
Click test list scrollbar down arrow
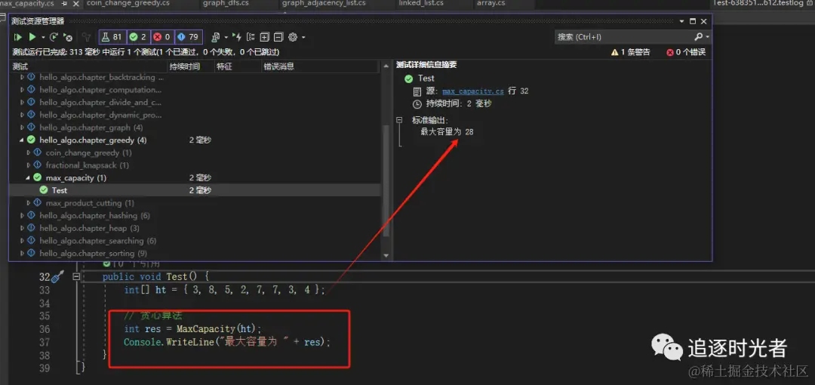click(x=386, y=255)
